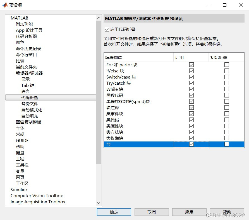Uncheck 启用 for 单程序多数据(spmd)块
Image resolution: width=249 pixels, height=220 pixels.
191,101
